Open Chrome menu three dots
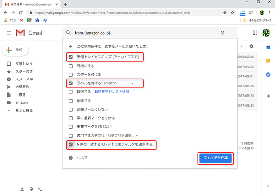275x193 pixels. (x=270, y=13)
